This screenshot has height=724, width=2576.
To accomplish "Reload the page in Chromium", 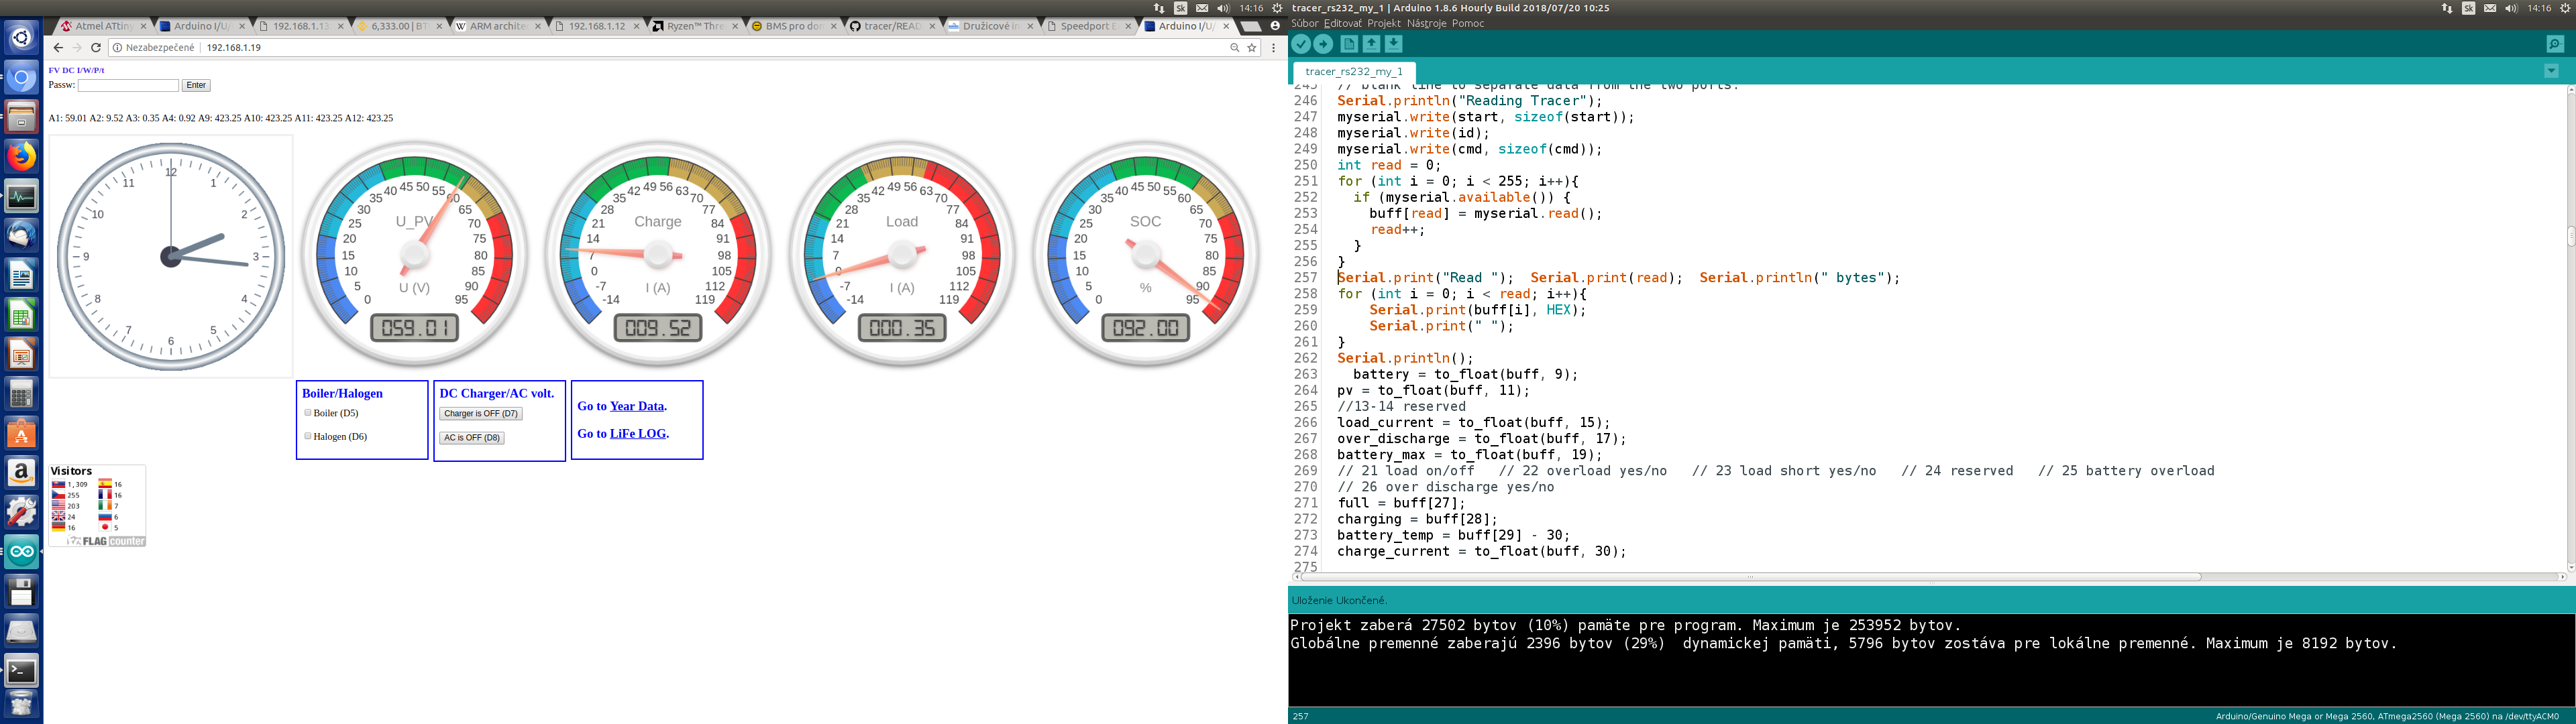I will 96,47.
